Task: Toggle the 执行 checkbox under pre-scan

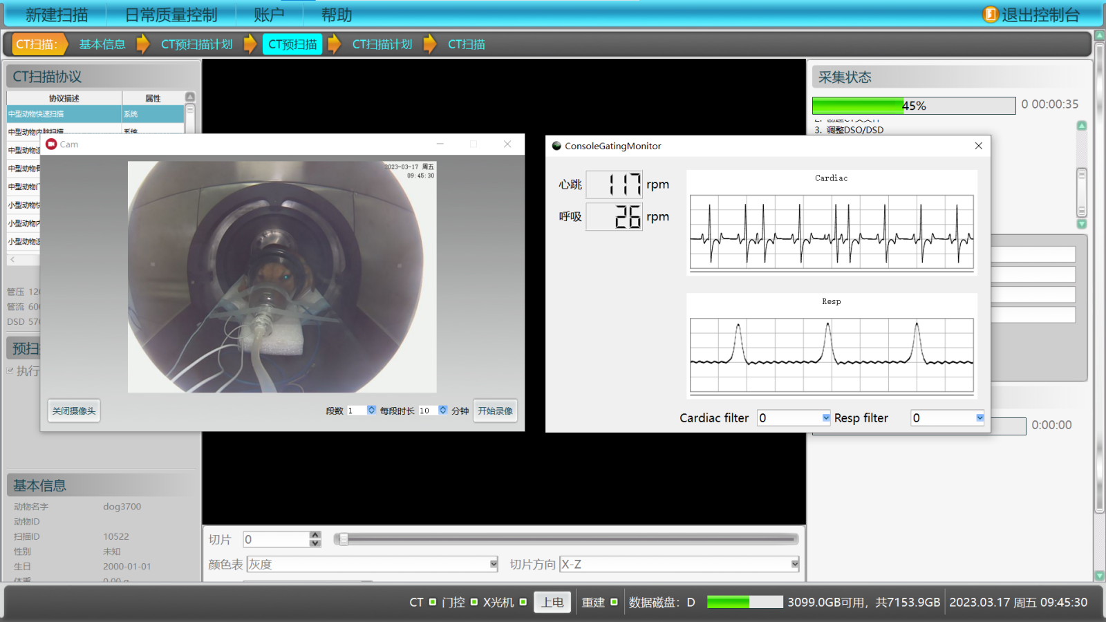Action: (10, 371)
